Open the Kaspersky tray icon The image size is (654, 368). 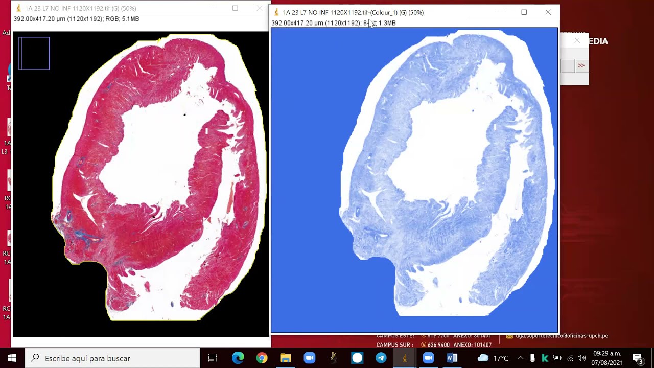[545, 358]
